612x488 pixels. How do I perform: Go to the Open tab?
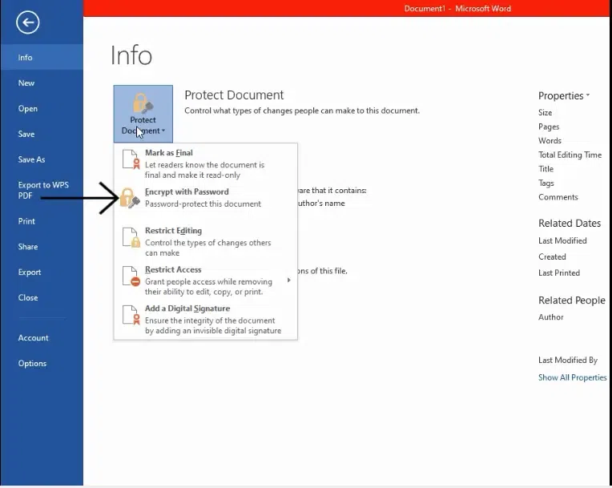click(42, 108)
